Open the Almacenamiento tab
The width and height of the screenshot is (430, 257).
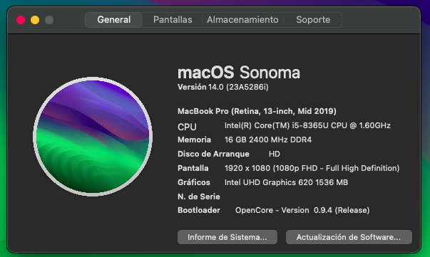point(242,20)
